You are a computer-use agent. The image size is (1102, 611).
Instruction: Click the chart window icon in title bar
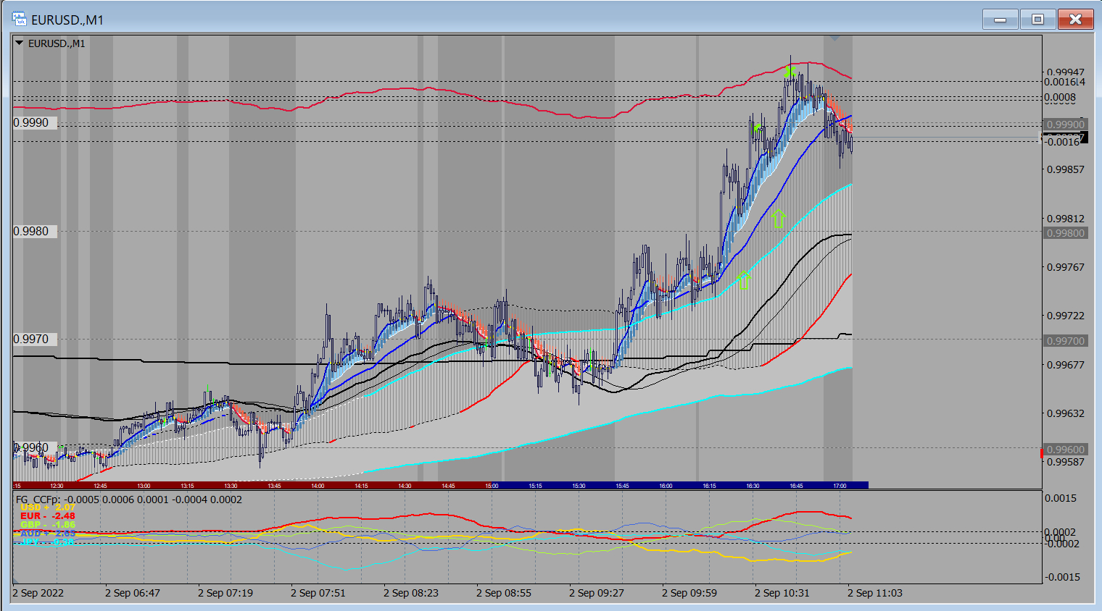pos(19,20)
